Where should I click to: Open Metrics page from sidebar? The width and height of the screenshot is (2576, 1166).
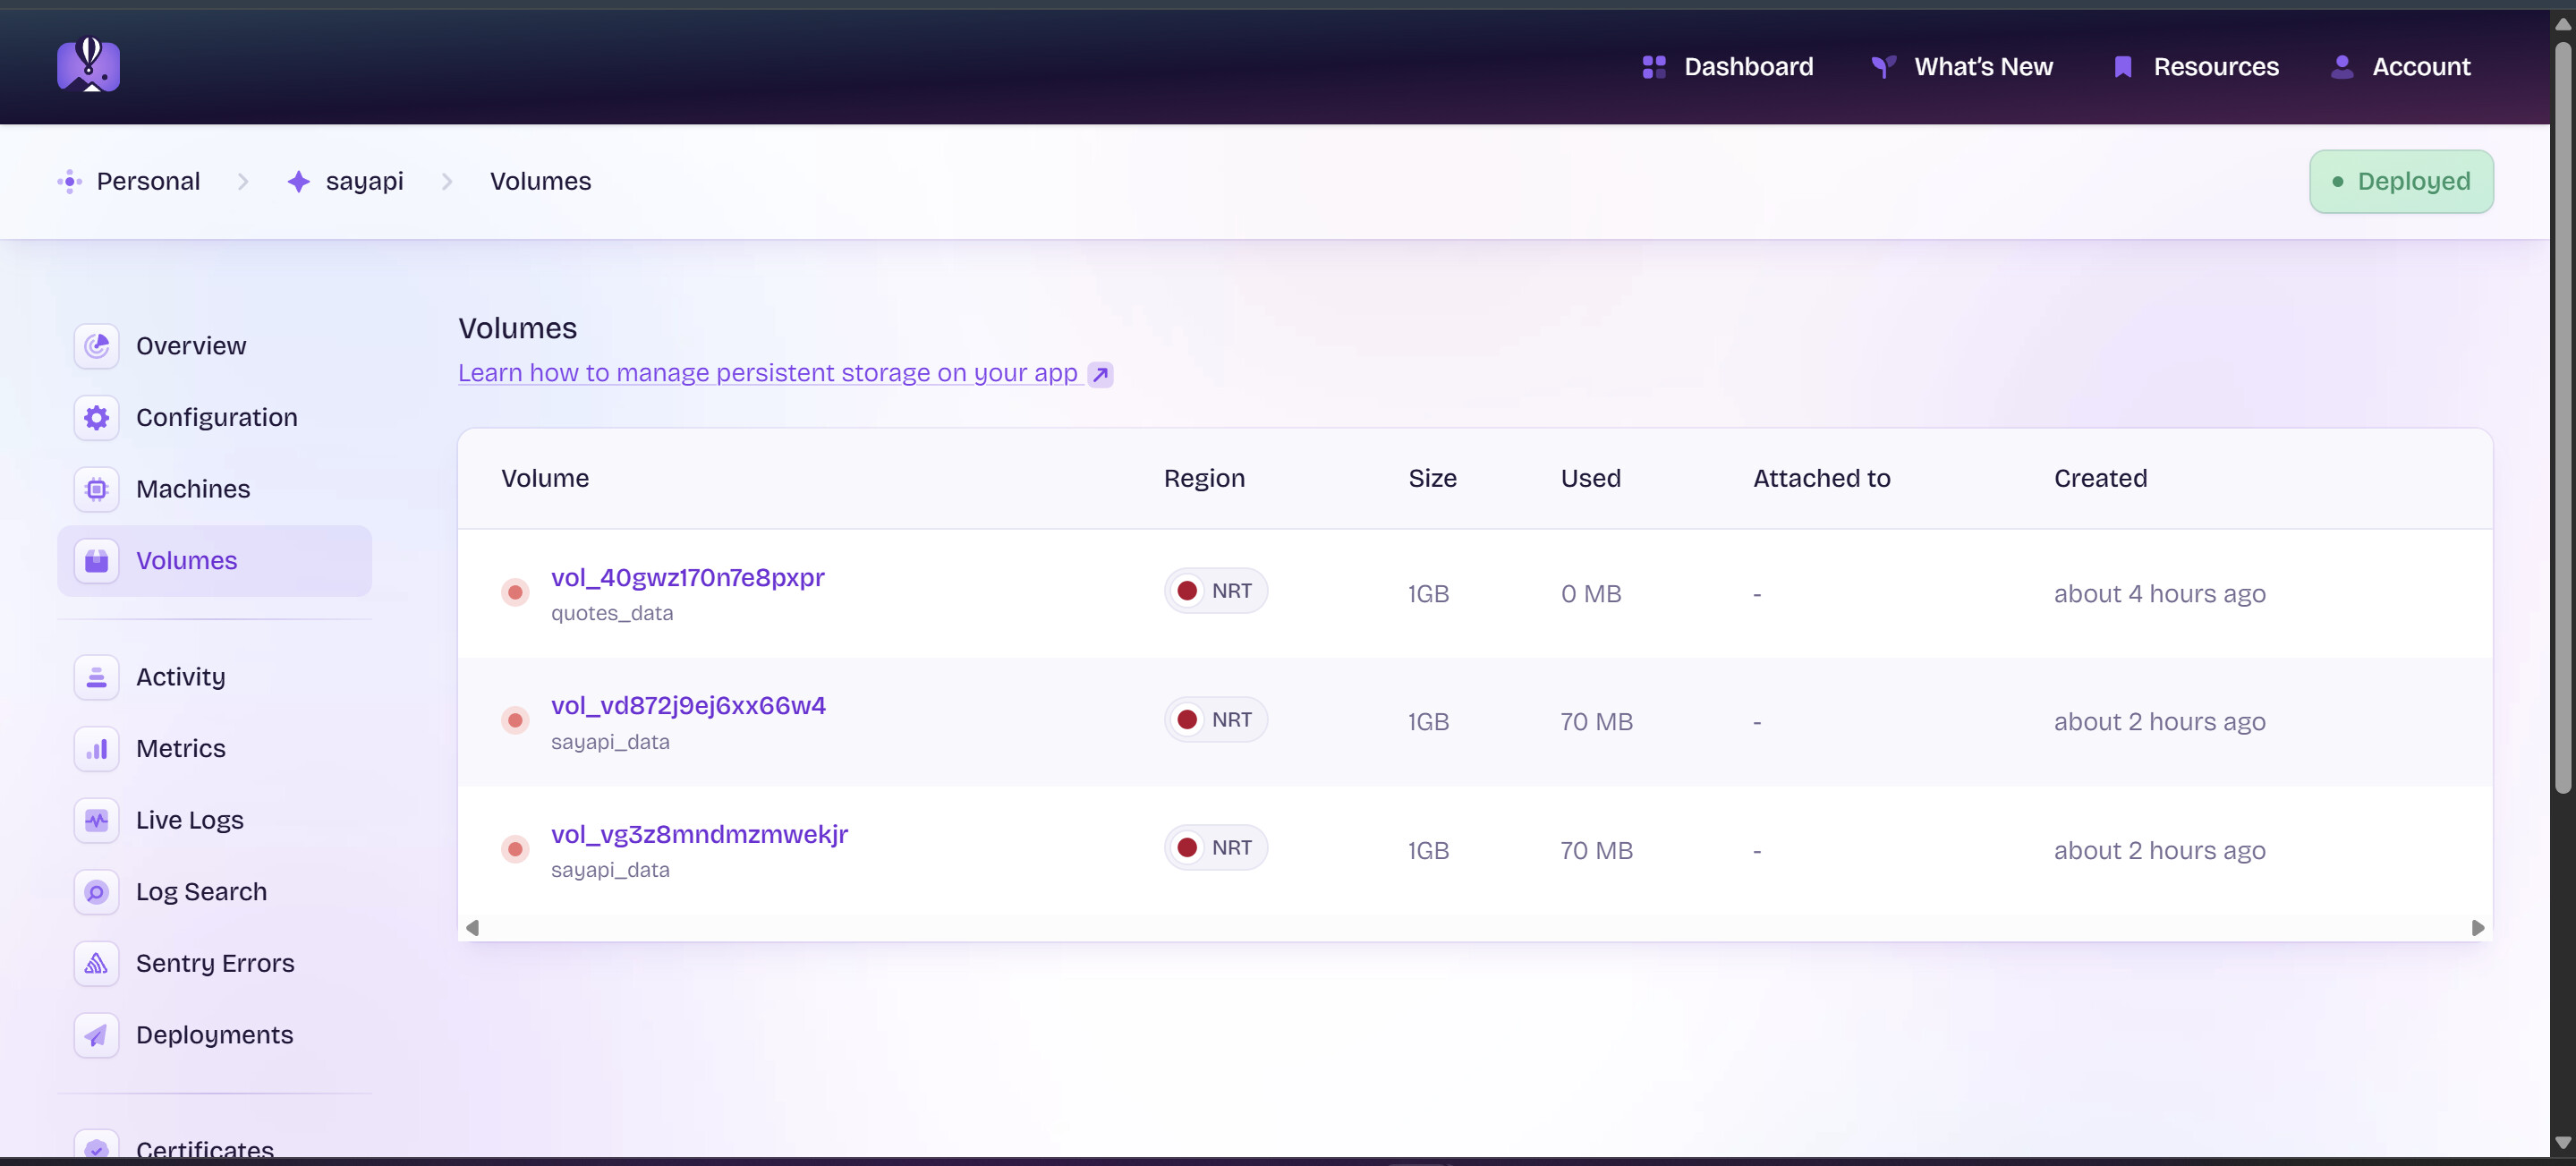pos(214,749)
